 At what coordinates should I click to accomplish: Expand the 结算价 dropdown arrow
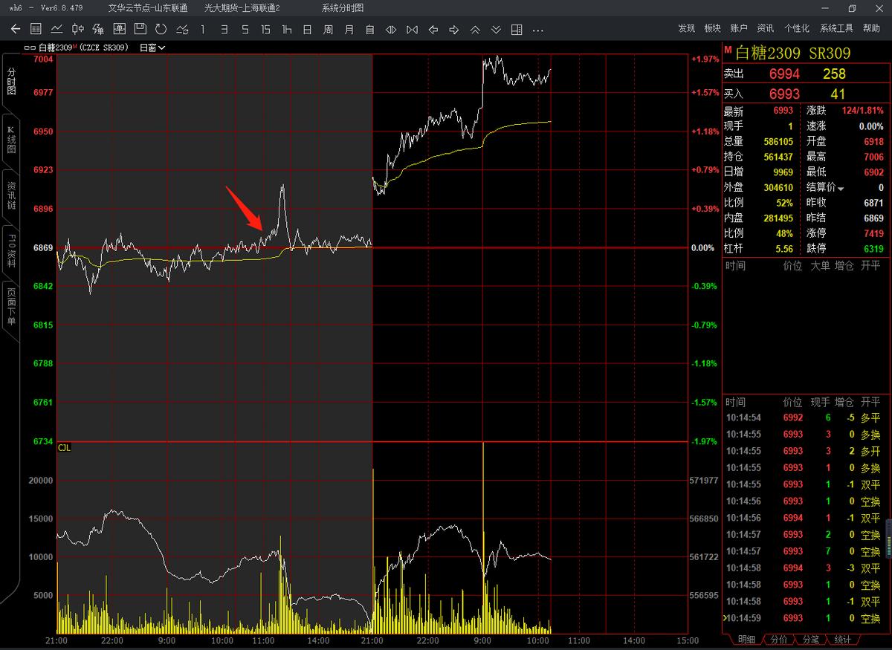point(841,189)
